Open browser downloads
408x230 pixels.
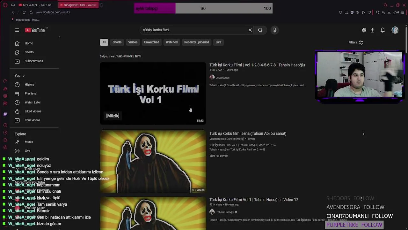pyautogui.click(x=389, y=12)
